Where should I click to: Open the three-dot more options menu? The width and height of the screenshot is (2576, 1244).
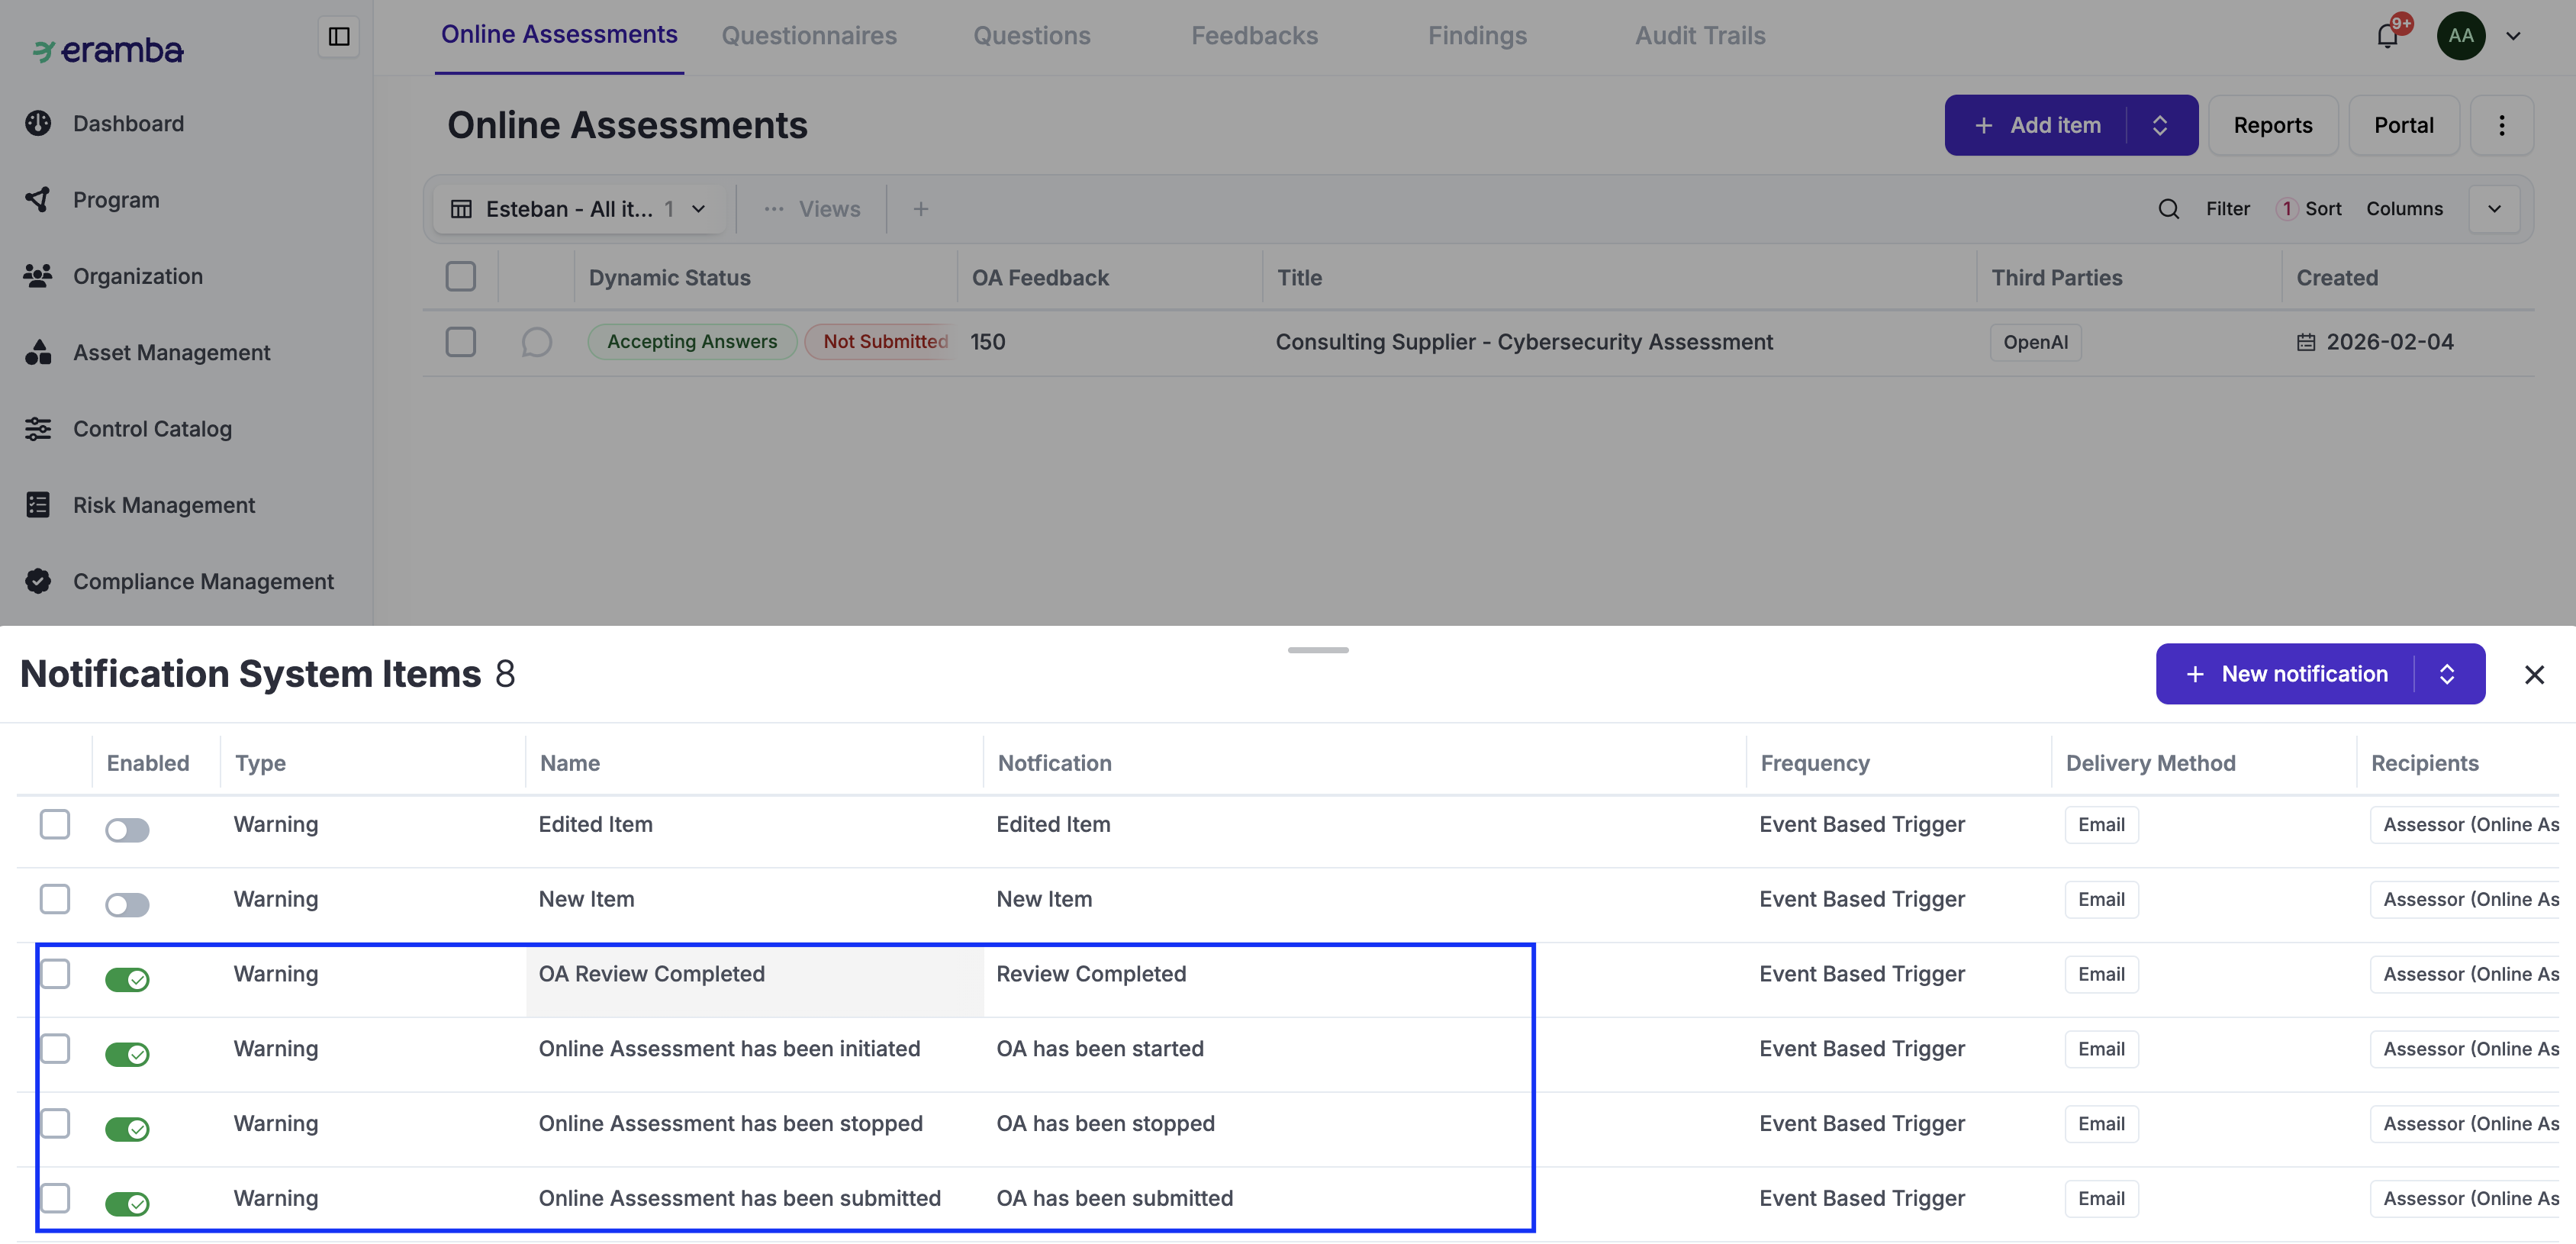(x=2501, y=125)
